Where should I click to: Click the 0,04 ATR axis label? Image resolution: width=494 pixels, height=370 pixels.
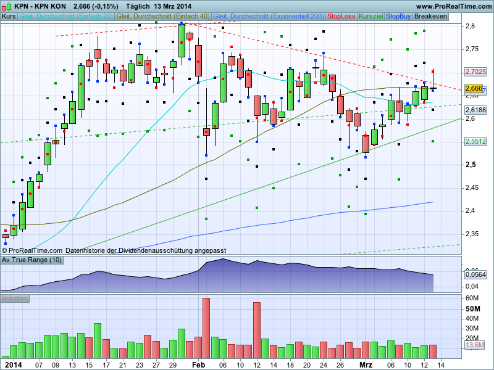pyautogui.click(x=472, y=287)
